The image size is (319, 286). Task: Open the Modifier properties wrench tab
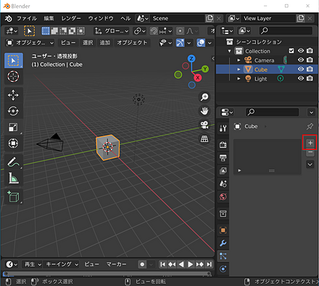[223, 243]
